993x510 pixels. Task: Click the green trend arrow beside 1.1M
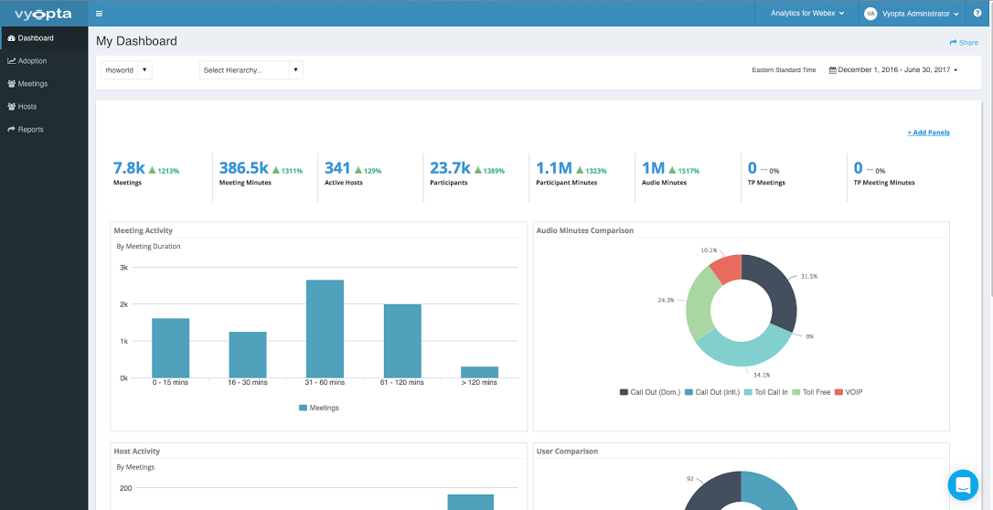[x=579, y=170]
